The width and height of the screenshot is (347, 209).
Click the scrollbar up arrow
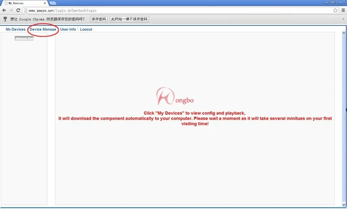pyautogui.click(x=344, y=33)
